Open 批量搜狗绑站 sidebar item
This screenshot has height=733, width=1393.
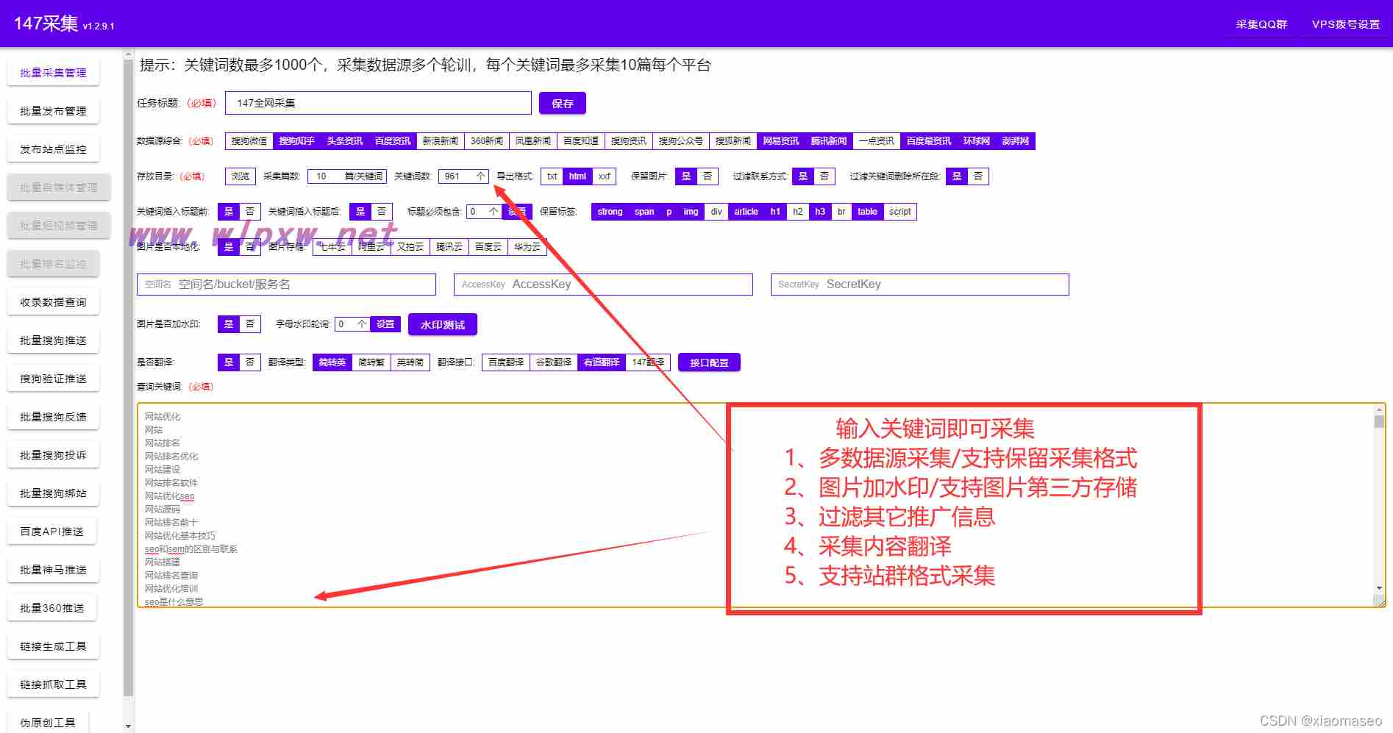tap(53, 493)
